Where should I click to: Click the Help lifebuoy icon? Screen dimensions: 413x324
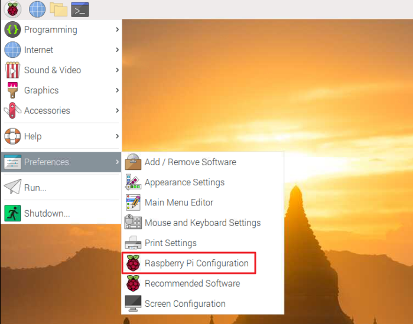pyautogui.click(x=12, y=136)
